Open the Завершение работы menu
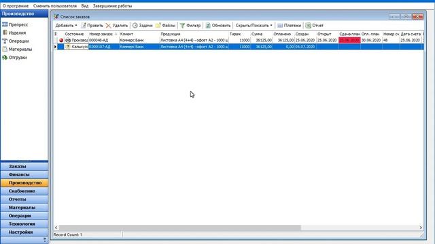Viewport: 435px width, 244px height. tap(112, 6)
